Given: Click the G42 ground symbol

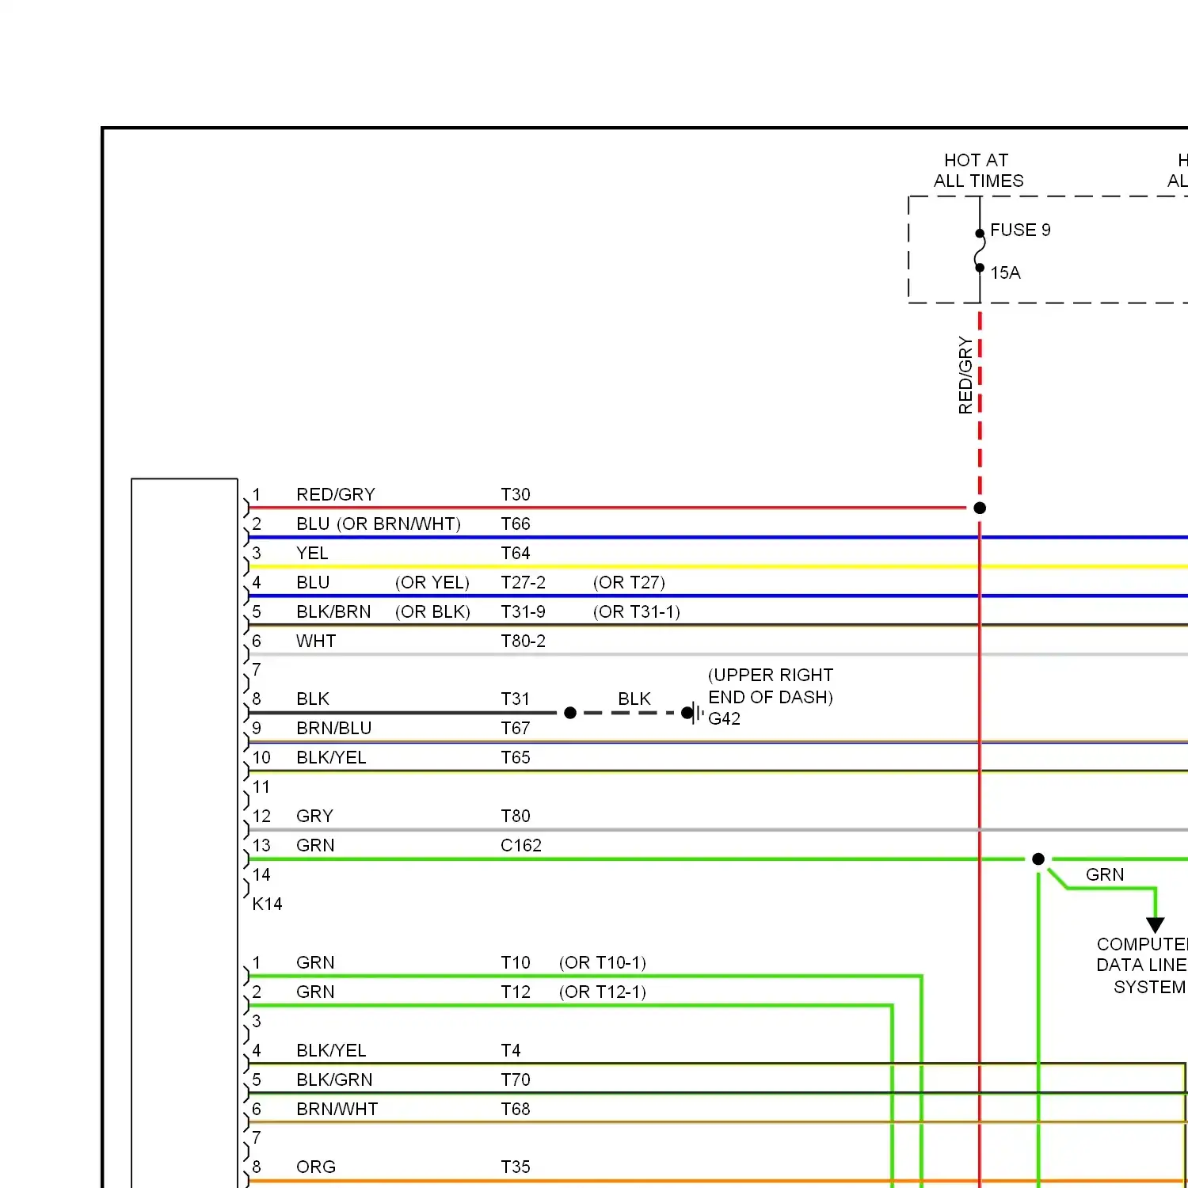Looking at the screenshot, I should [693, 713].
